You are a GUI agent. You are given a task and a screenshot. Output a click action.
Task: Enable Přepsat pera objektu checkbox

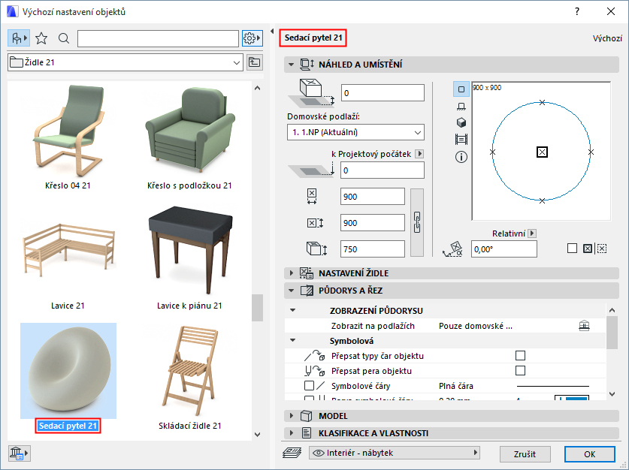(520, 370)
